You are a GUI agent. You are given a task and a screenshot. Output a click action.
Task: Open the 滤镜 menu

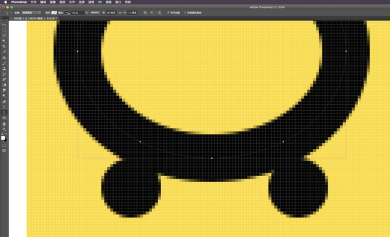(91, 2)
